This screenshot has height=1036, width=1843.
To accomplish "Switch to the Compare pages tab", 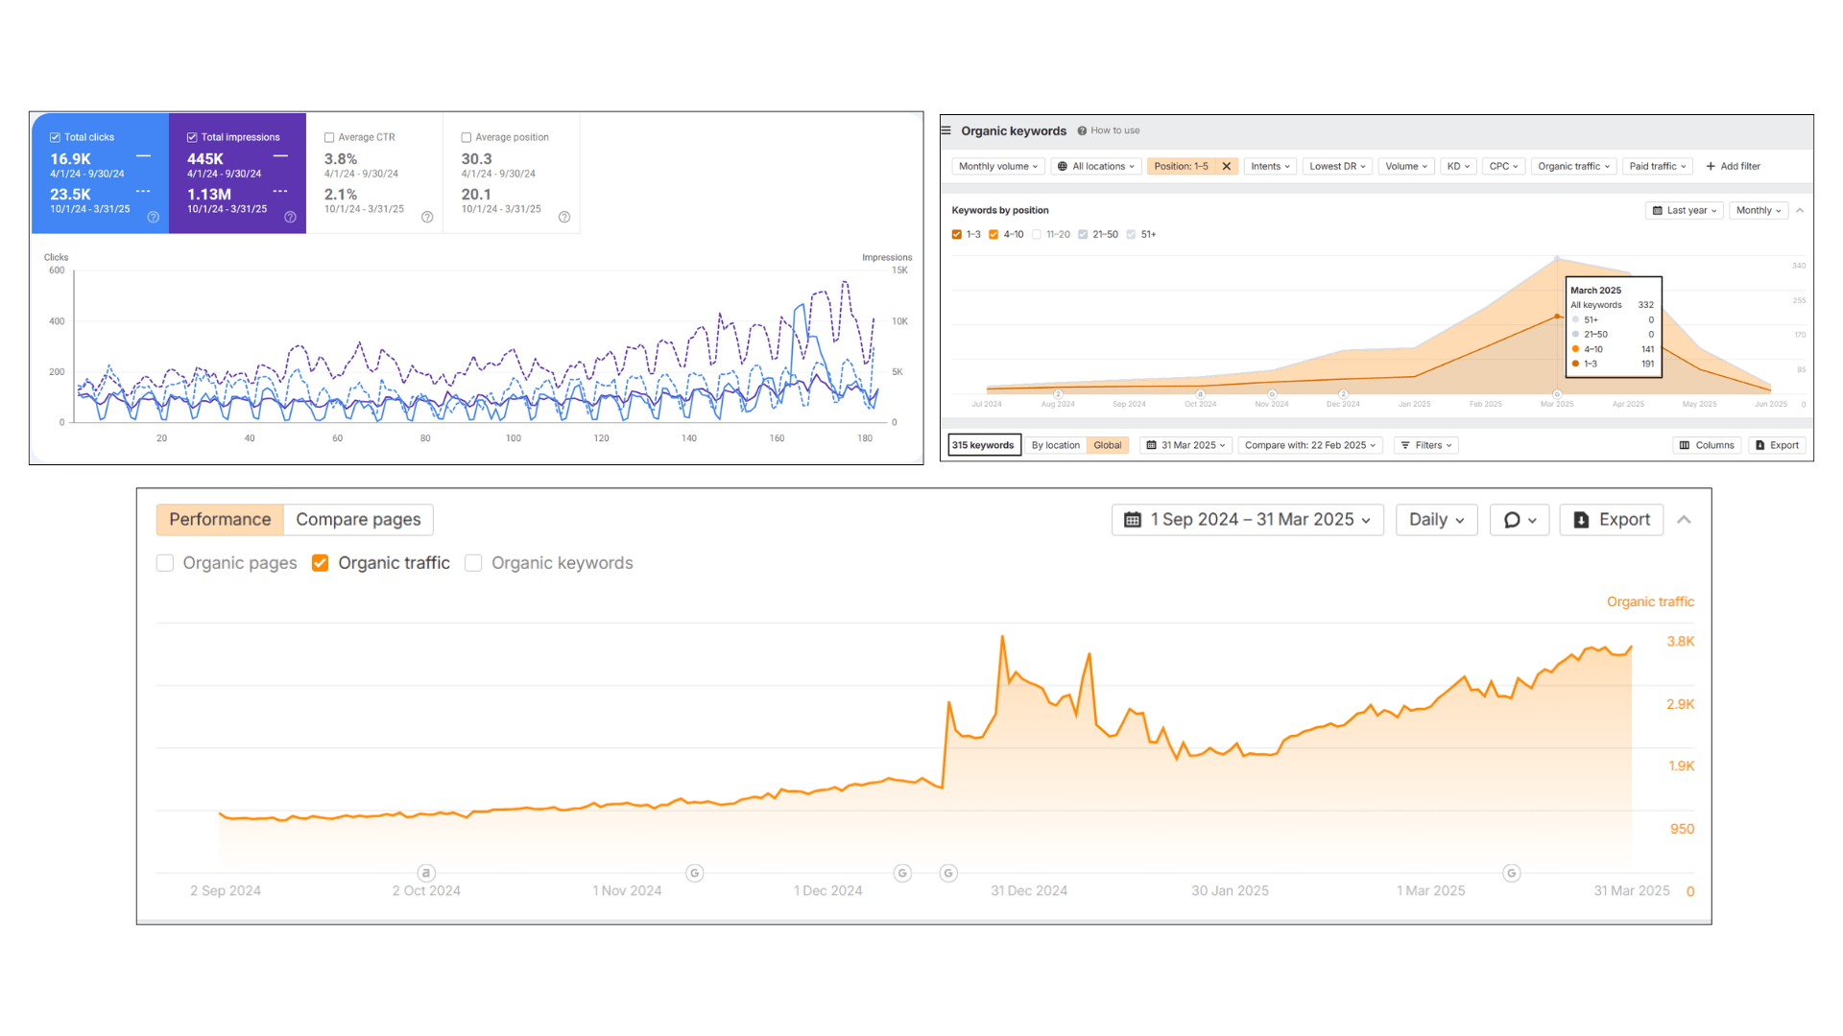I will click(x=358, y=519).
